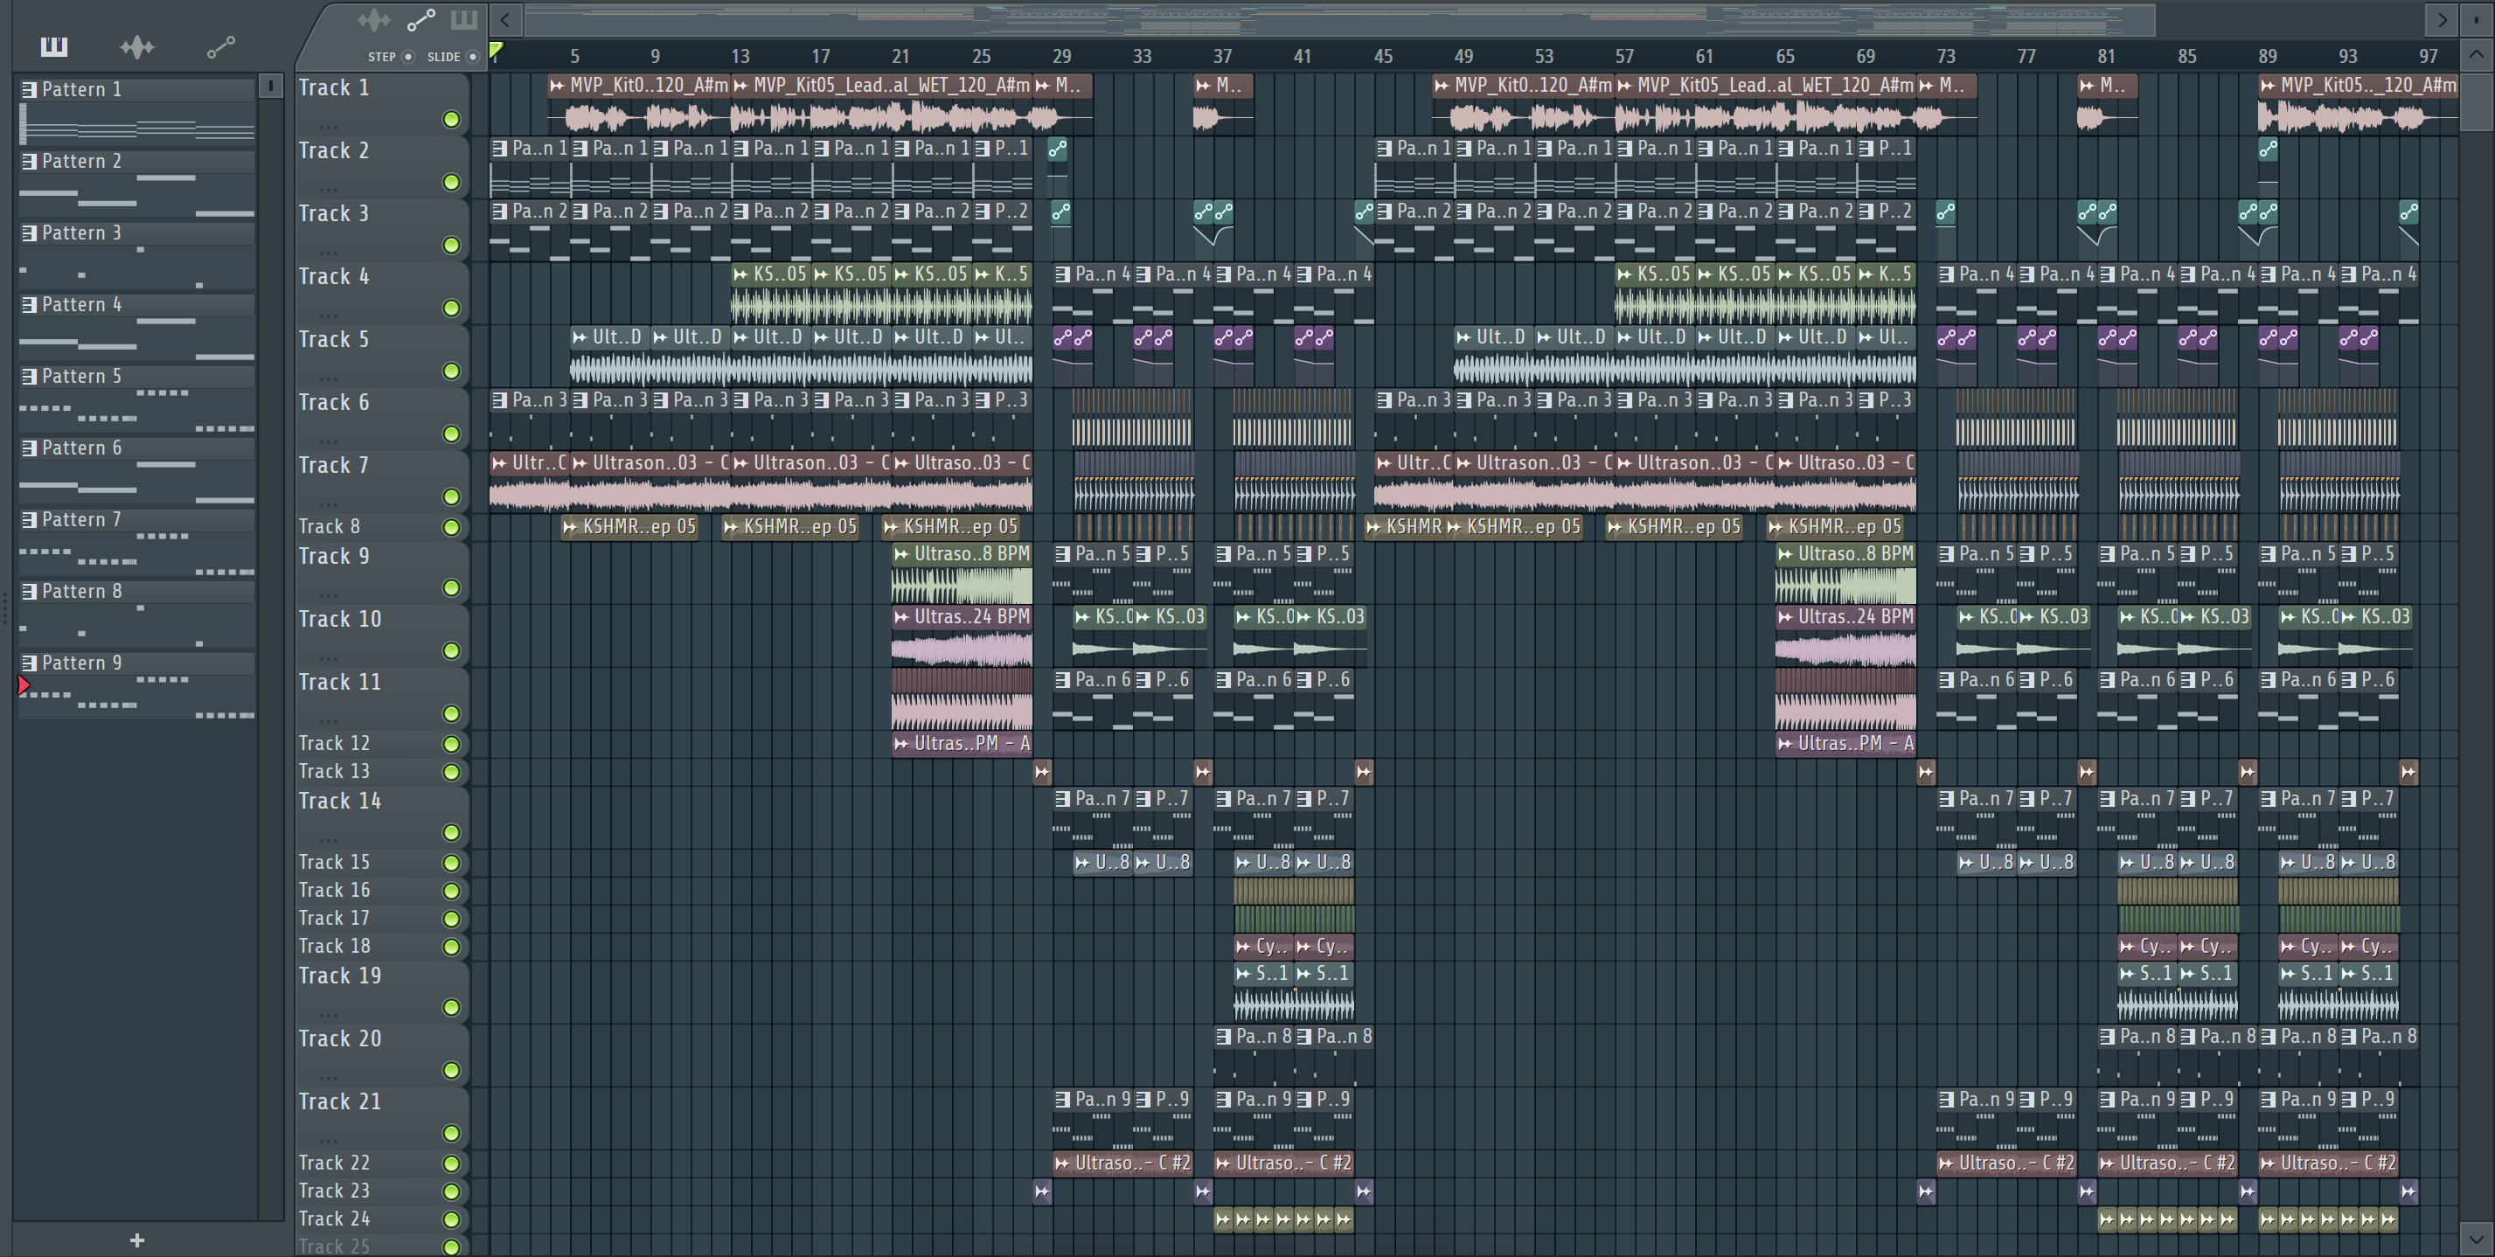Select the Ultraso..- C #2 clip on Track 22 at bar 29
The image size is (2495, 1257).
1122,1163
